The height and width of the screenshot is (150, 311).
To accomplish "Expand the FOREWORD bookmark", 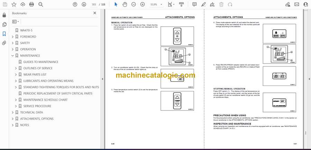I will pyautogui.click(x=13, y=37).
